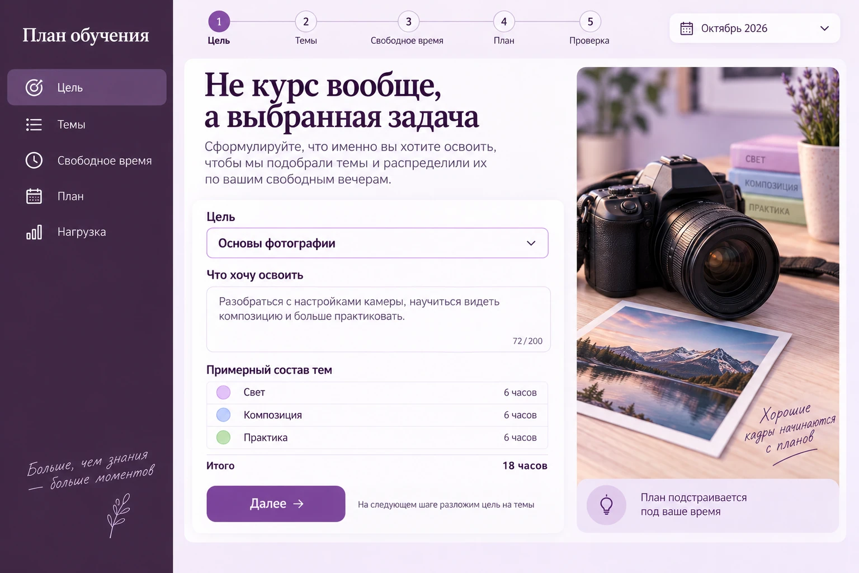859x573 pixels.
Task: Click the clock icon for Свободное время
Action: (x=34, y=161)
